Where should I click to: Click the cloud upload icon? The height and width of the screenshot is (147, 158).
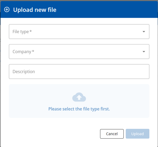(79, 97)
